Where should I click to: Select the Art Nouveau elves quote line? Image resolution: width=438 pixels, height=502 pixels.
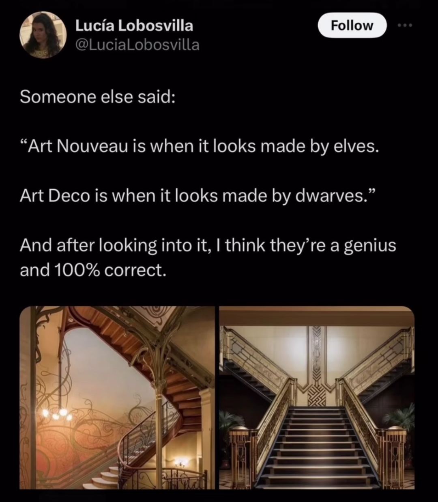pyautogui.click(x=199, y=147)
